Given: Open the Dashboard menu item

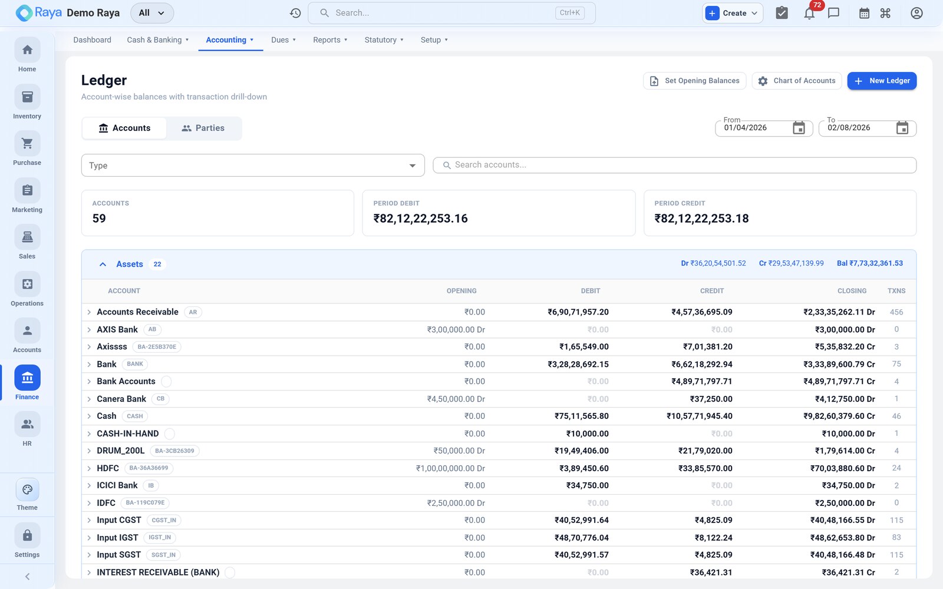Looking at the screenshot, I should (92, 40).
